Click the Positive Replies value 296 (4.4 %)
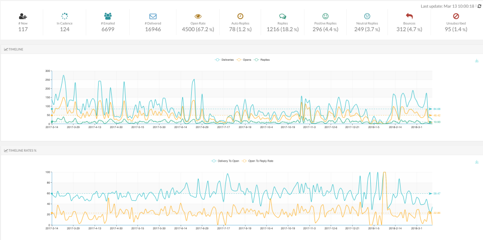Screen dimensions: 483x240 click(x=324, y=30)
